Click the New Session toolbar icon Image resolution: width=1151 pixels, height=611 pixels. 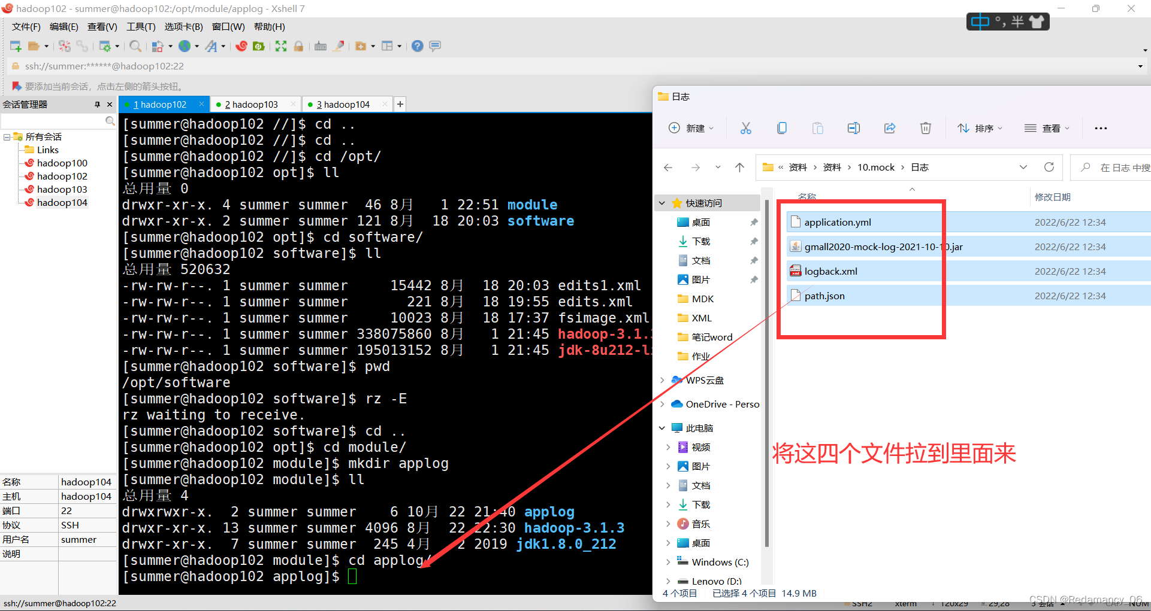pyautogui.click(x=16, y=46)
